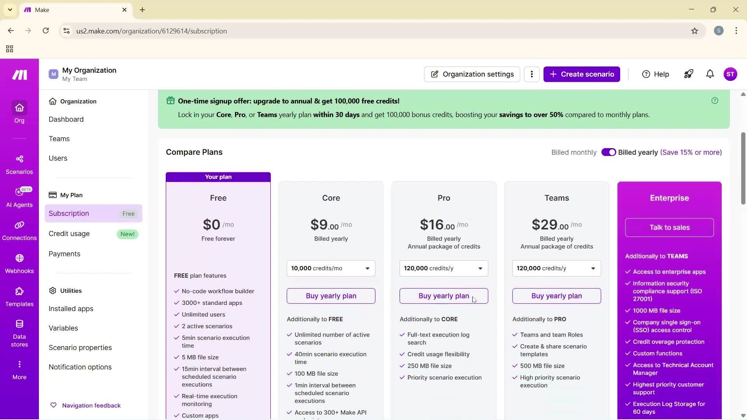Image resolution: width=747 pixels, height=420 pixels.
Task: Bookmark the page with the star icon
Action: tap(695, 31)
